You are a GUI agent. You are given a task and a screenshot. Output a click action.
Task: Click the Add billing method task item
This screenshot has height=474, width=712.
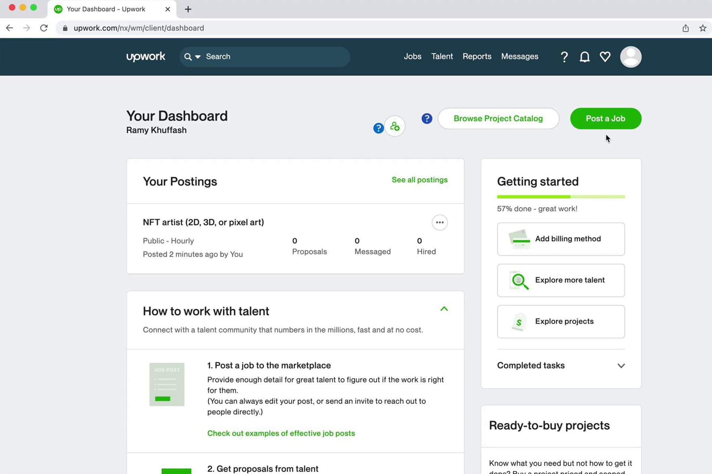pos(561,238)
